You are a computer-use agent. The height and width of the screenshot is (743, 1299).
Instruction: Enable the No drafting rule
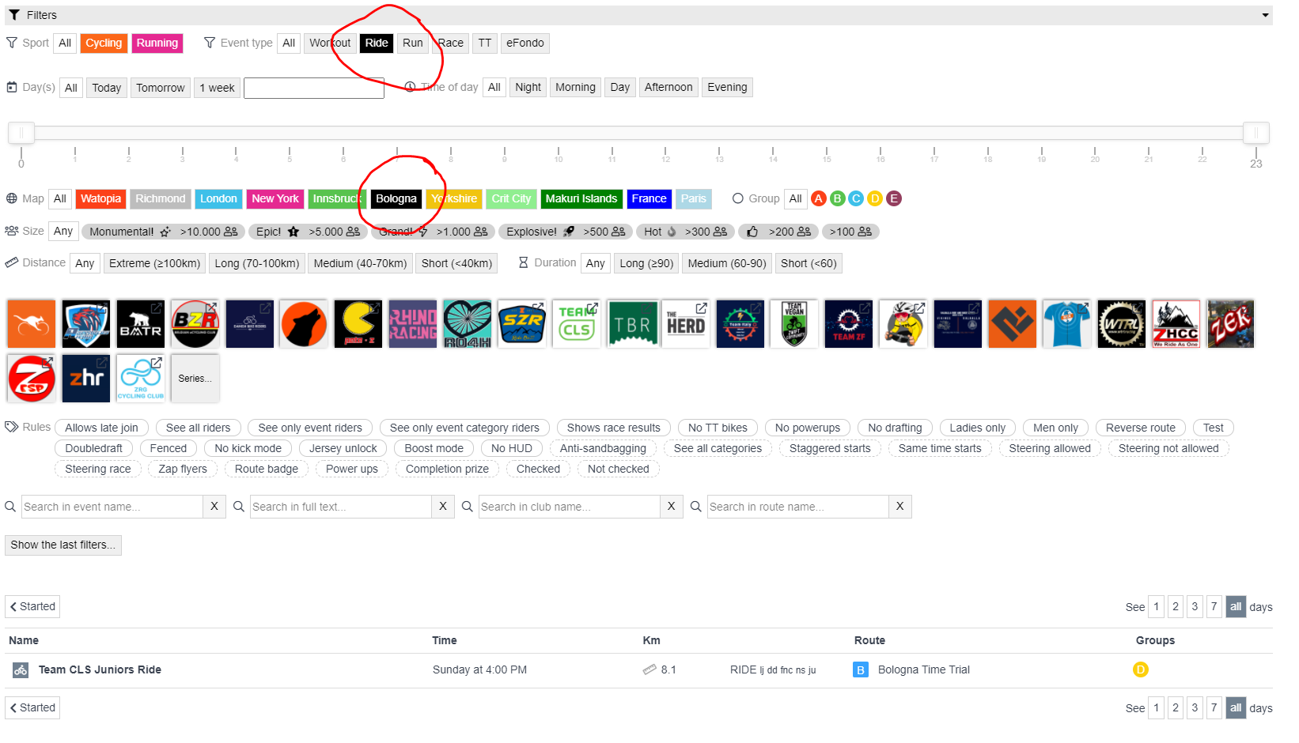(895, 428)
